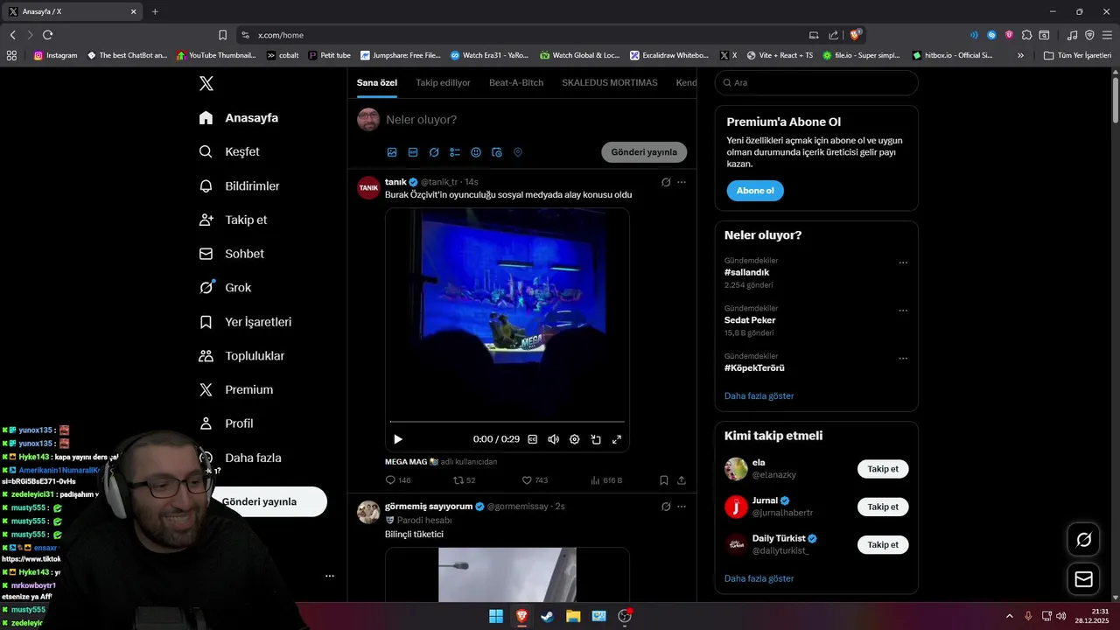Open Keşfet from the sidebar
The width and height of the screenshot is (1120, 630).
coord(229,151)
